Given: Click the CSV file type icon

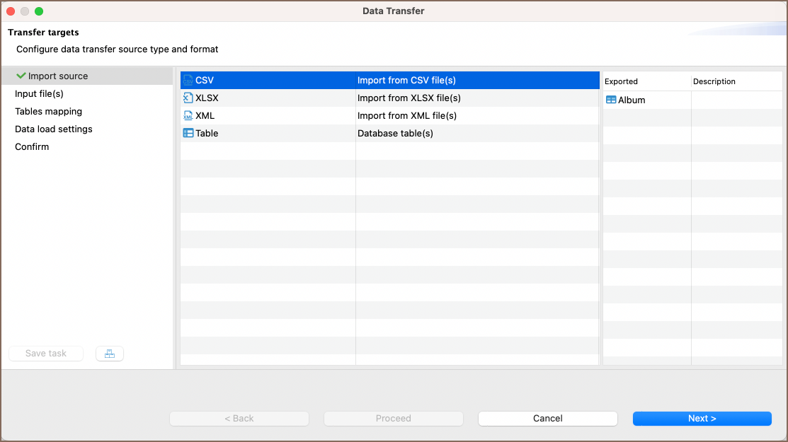Looking at the screenshot, I should [188, 81].
